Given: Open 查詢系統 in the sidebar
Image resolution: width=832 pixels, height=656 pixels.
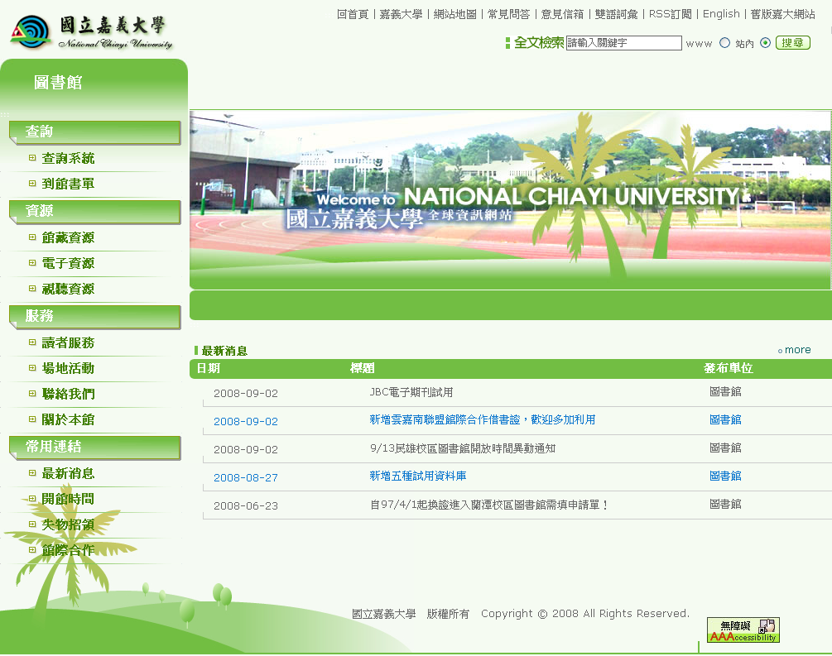Looking at the screenshot, I should (x=68, y=159).
